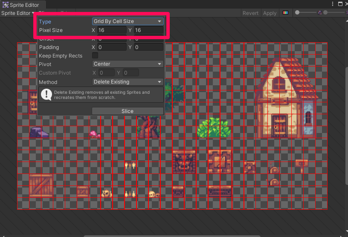This screenshot has height=237, width=348.
Task: Click the Padding label
Action: pos(49,47)
